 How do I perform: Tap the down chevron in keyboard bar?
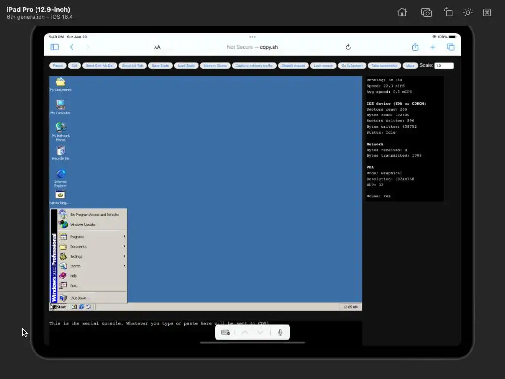[x=260, y=332]
